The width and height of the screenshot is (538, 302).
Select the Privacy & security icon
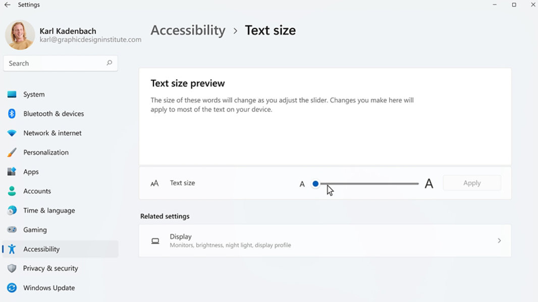12,268
